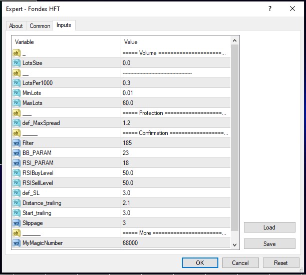This screenshot has width=306, height=275.
Task: Select the def_SL value 3.0
Action: point(127,193)
